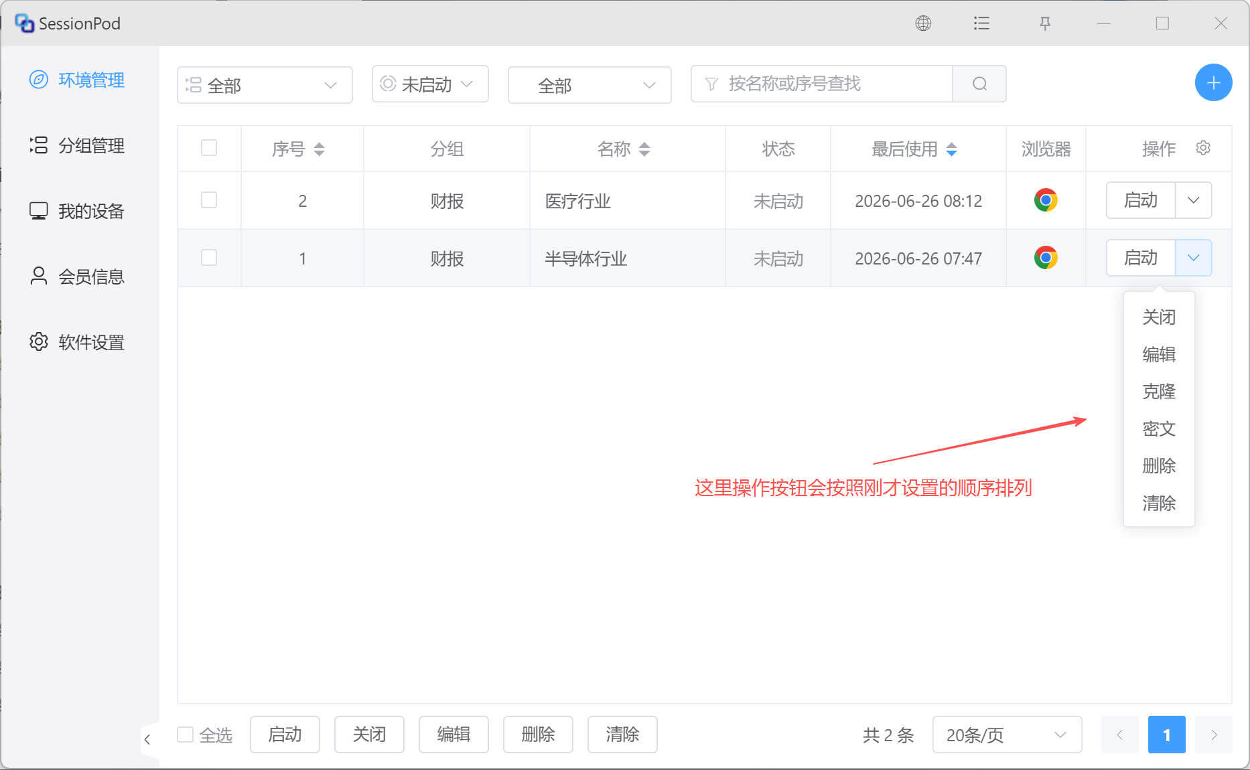Click the bottom bar 删除 button

(x=538, y=735)
